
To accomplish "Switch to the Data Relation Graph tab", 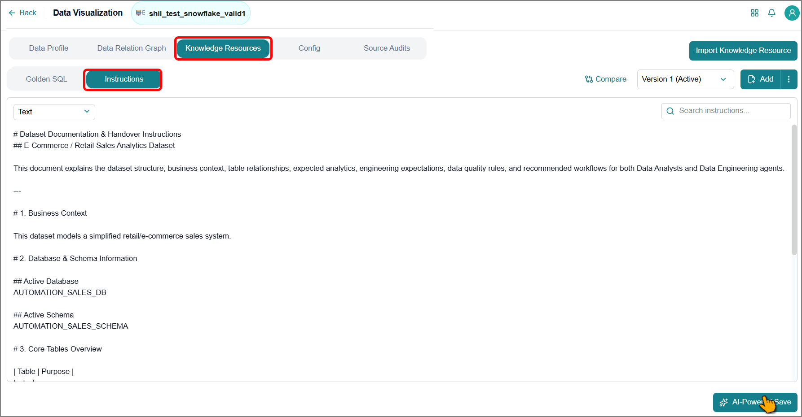I will [132, 48].
